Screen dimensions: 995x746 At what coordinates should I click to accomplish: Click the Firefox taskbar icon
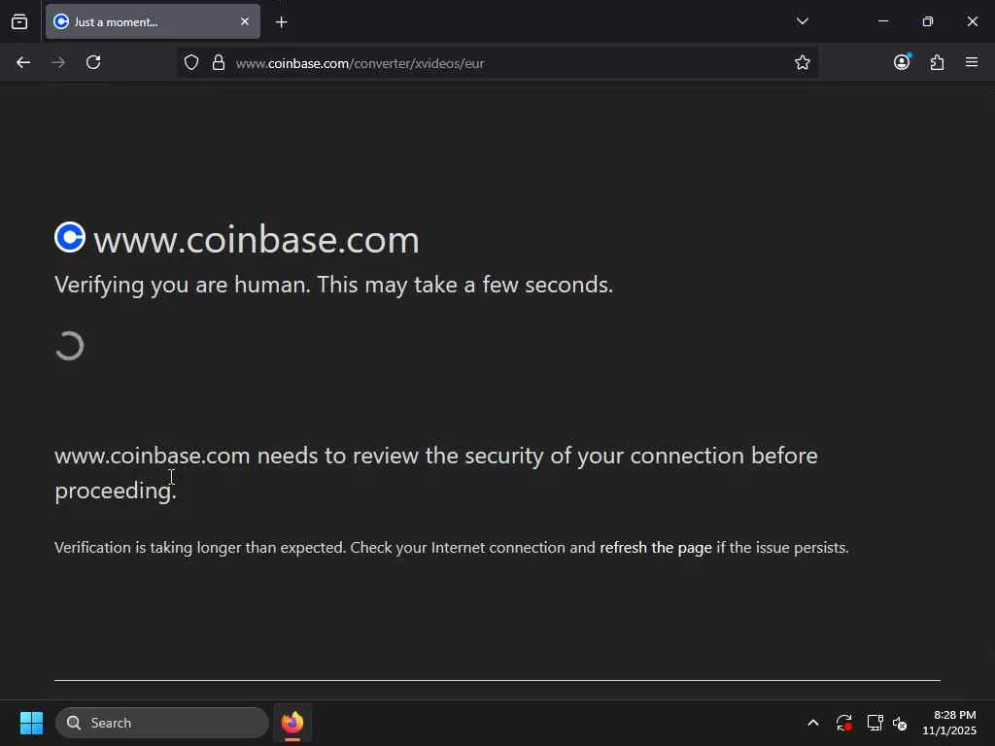tap(292, 723)
